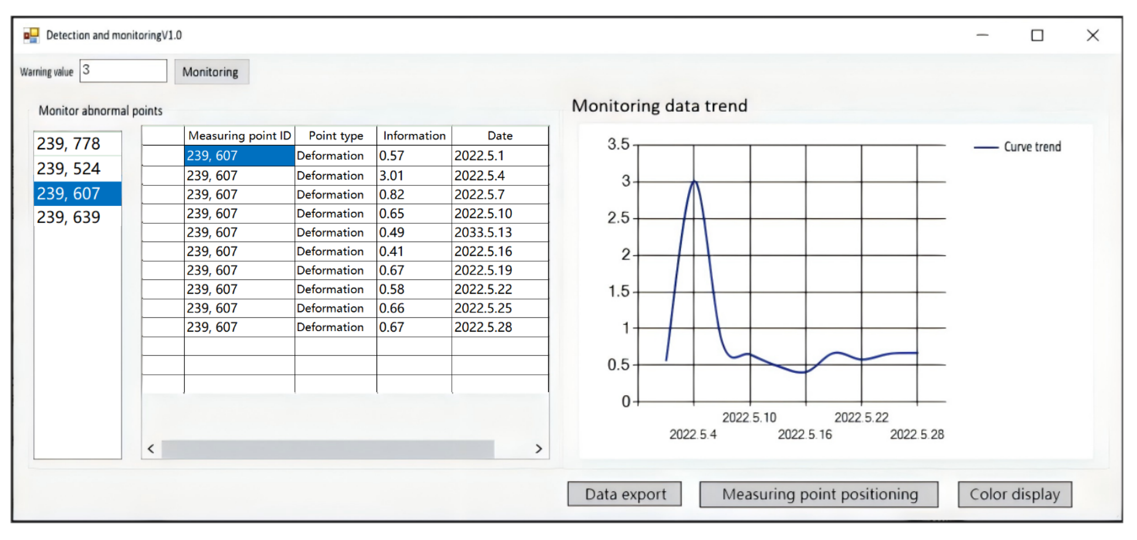
Task: Open Measuring point positioning
Action: [819, 494]
